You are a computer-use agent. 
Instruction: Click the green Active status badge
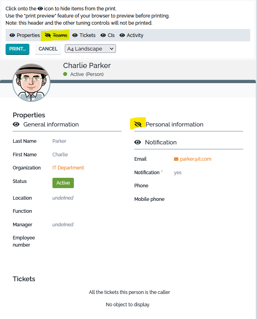63,183
